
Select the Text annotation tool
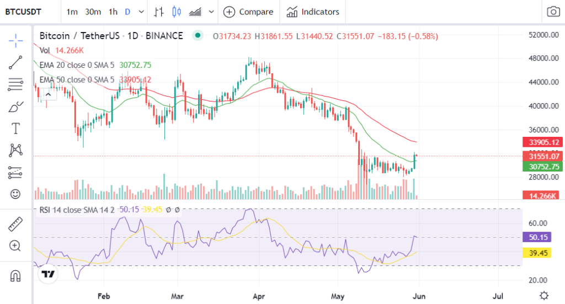pos(15,129)
